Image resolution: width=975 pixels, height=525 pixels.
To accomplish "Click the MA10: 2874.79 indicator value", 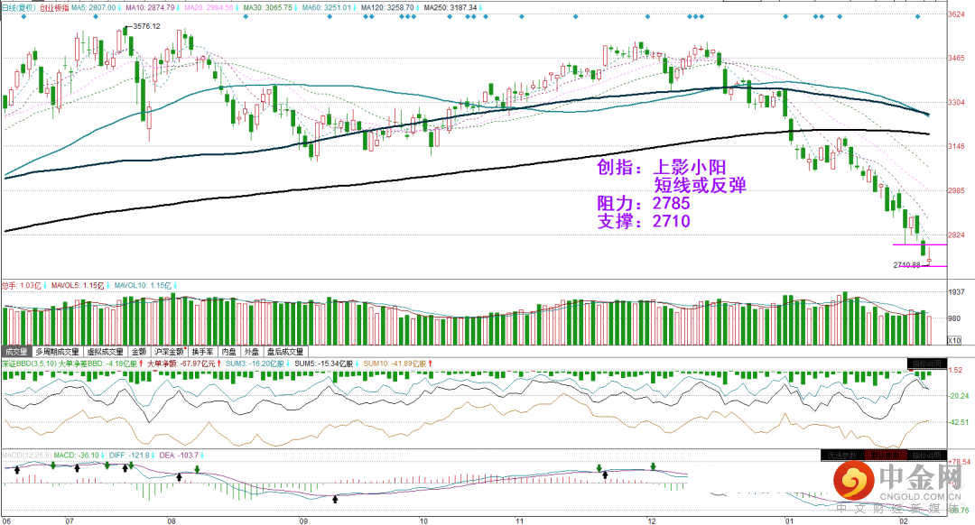I will 150,7.
